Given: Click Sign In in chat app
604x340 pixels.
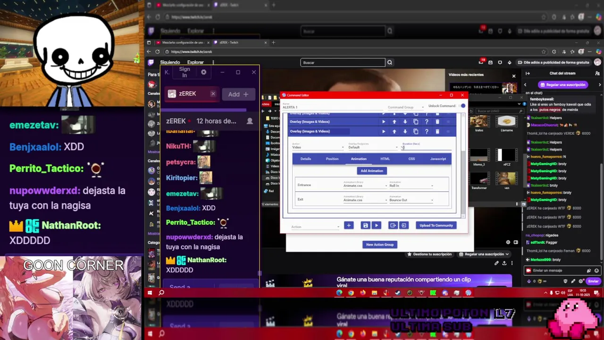Looking at the screenshot, I should click(185, 72).
